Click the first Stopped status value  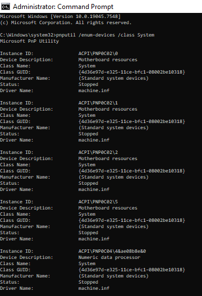(x=88, y=85)
